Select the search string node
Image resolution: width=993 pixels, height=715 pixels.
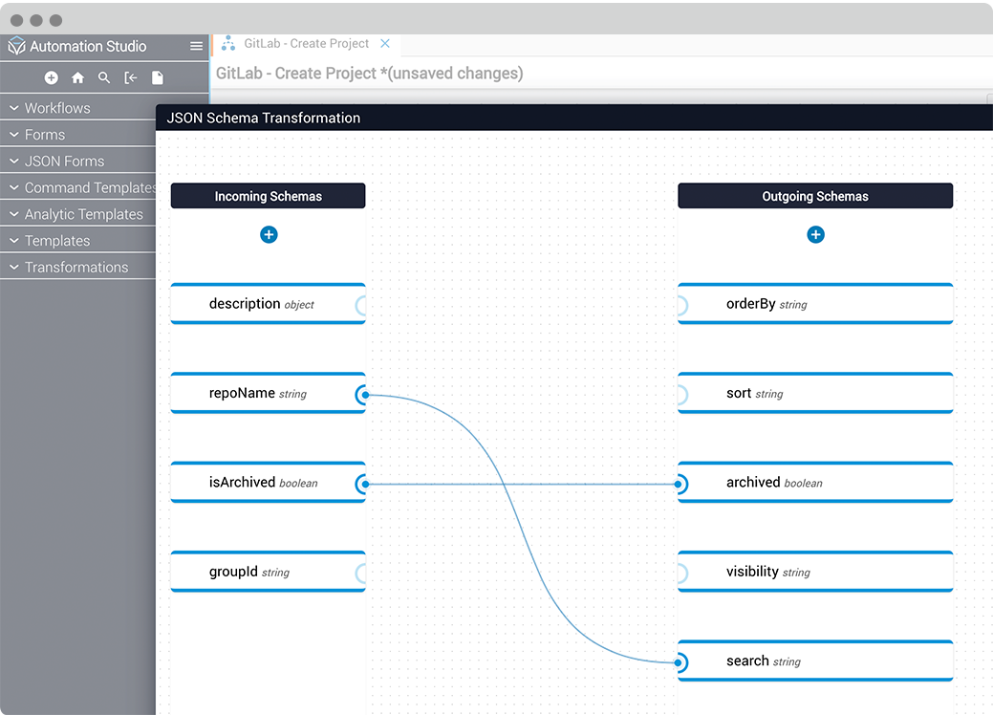(815, 661)
